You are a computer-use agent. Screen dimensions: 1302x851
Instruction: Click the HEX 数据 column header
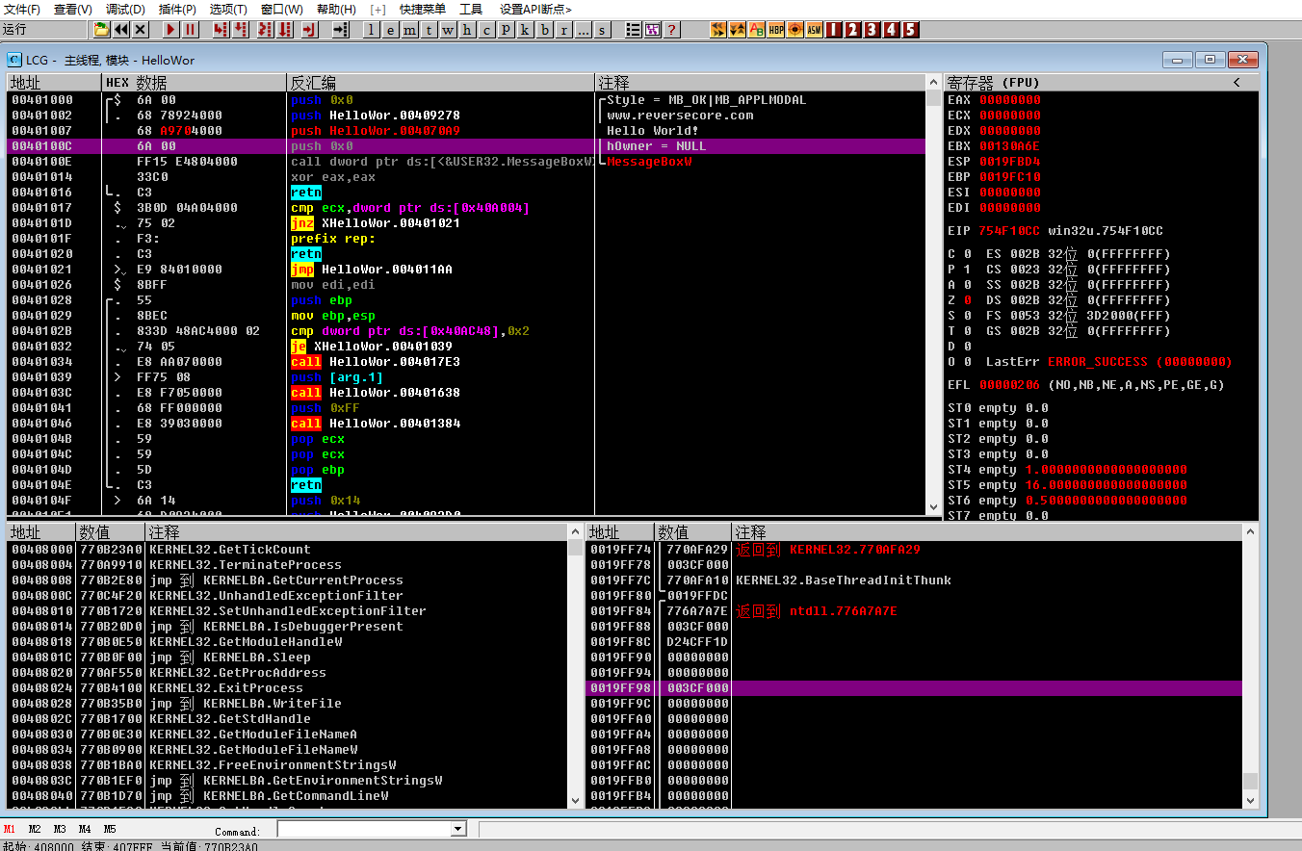click(x=195, y=83)
